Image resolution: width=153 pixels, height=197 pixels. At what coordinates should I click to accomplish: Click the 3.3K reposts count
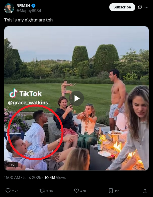tap(50, 191)
